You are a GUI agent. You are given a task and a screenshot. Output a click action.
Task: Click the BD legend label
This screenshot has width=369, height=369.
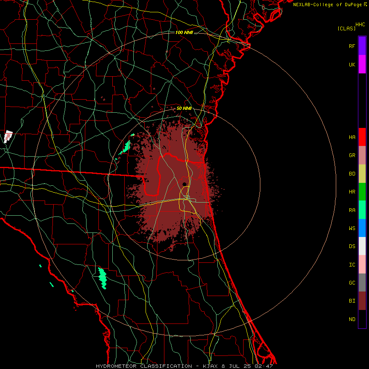352,174
